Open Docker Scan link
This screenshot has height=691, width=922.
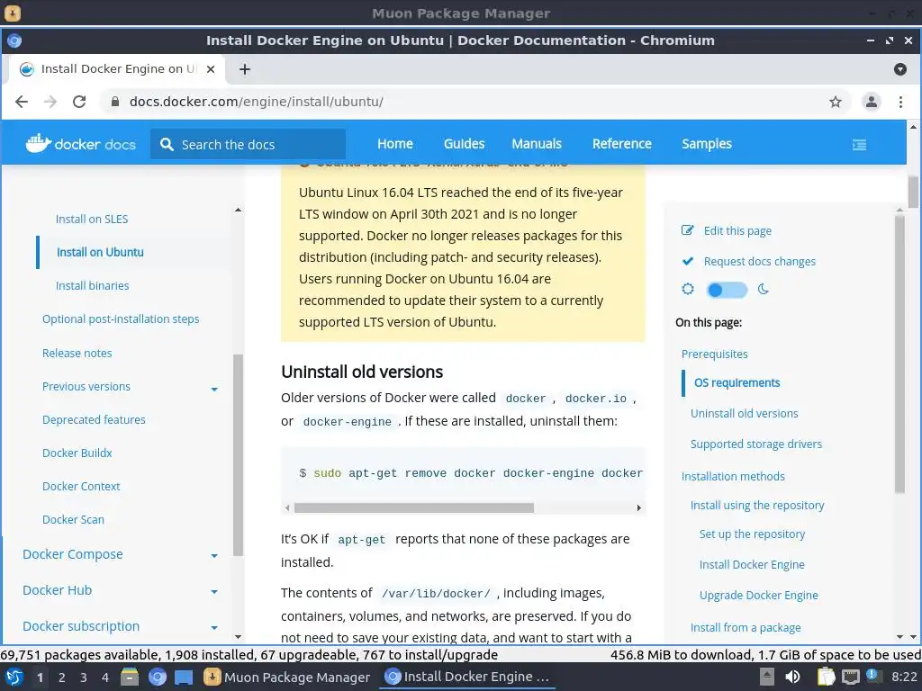point(73,519)
